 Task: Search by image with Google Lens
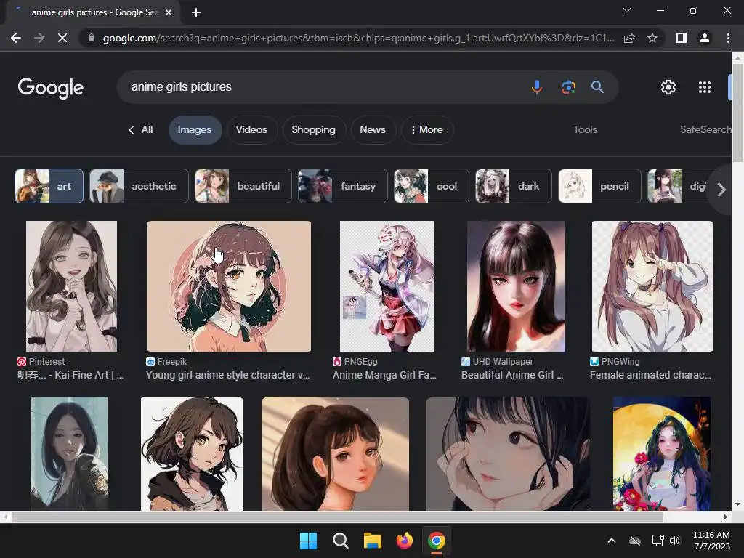pos(568,87)
